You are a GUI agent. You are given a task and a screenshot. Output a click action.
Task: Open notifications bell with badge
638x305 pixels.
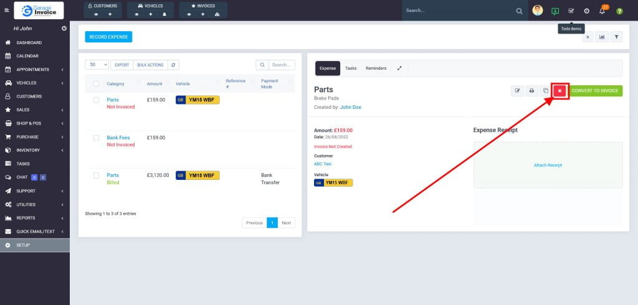(602, 10)
